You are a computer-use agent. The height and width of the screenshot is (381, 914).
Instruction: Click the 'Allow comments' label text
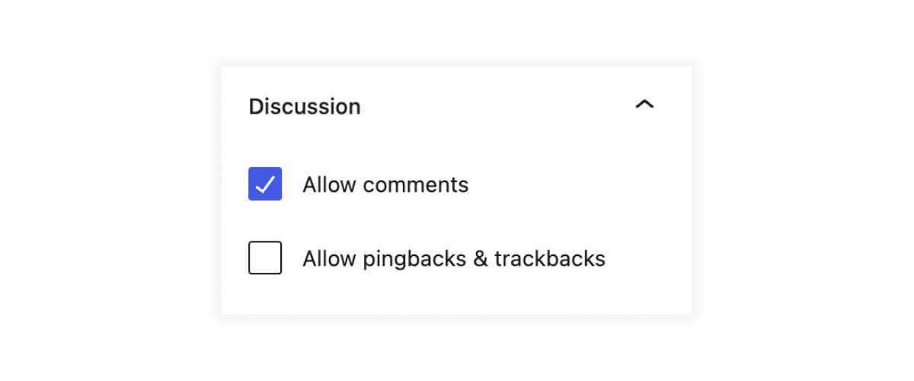(385, 184)
